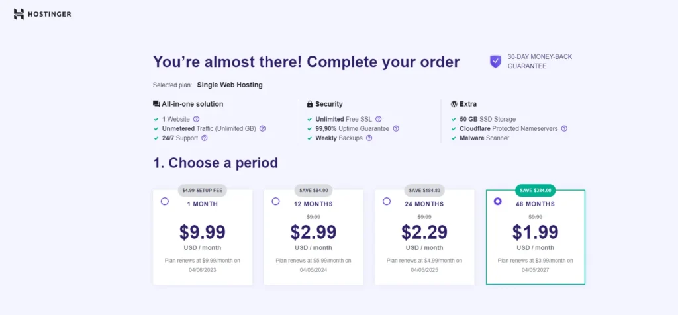Open the info icon beside Uptime Guarantee

[396, 129]
